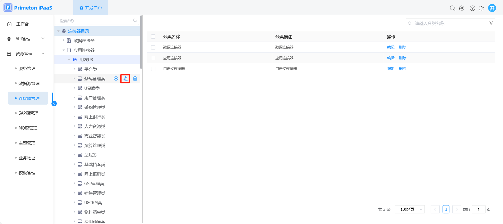Click 删除 link for 自定义连接器 row

(402, 69)
